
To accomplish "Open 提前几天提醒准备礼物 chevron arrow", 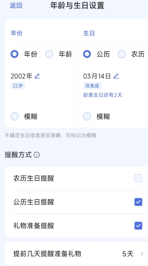I will [x=142, y=254].
